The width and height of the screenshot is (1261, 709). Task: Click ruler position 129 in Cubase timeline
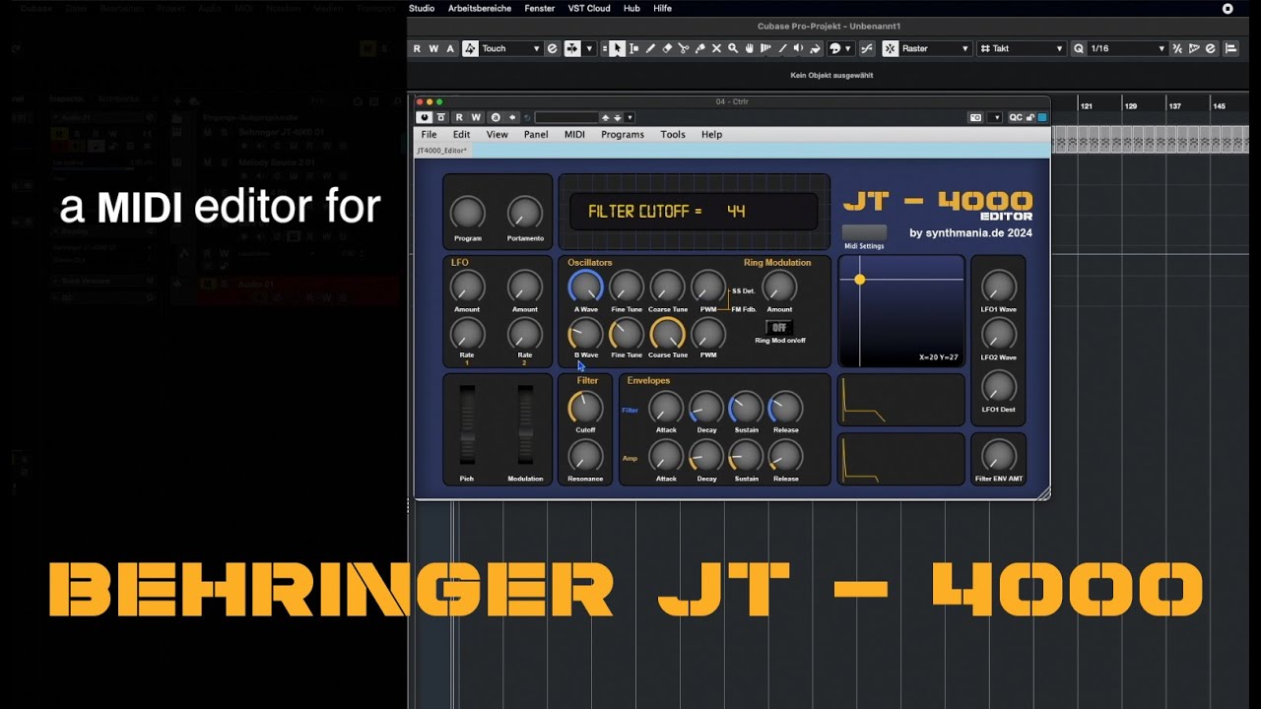pyautogui.click(x=1131, y=105)
